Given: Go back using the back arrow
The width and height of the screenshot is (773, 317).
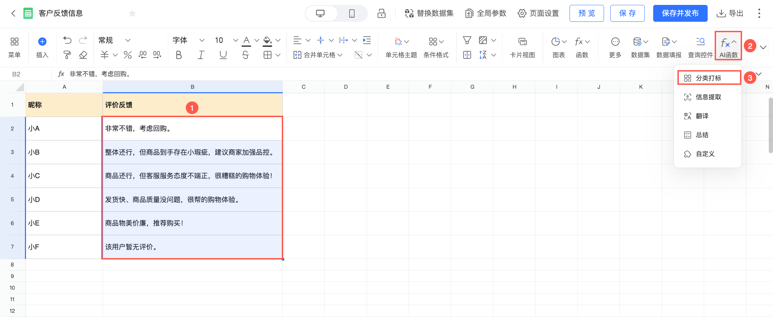Looking at the screenshot, I should (13, 13).
